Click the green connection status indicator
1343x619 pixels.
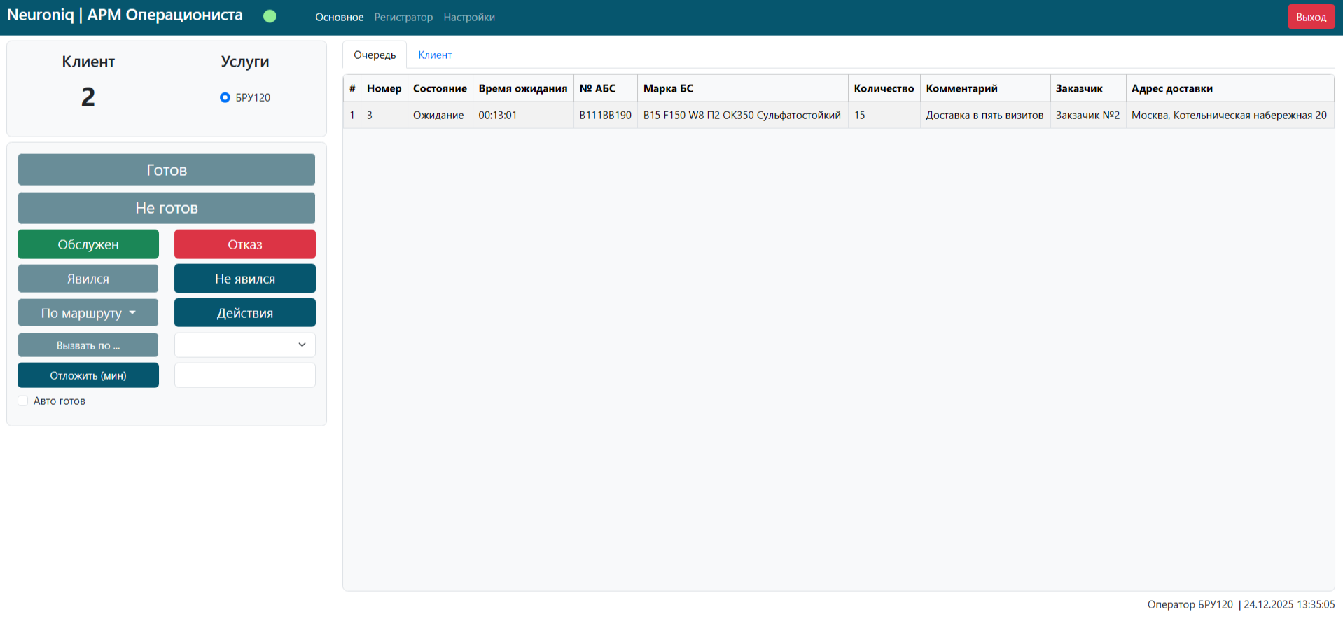click(270, 16)
